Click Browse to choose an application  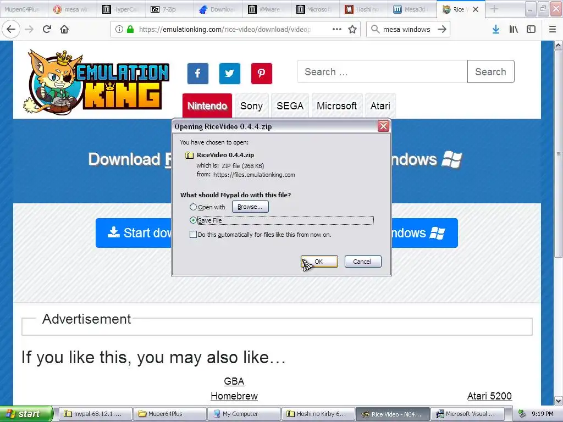(x=250, y=207)
